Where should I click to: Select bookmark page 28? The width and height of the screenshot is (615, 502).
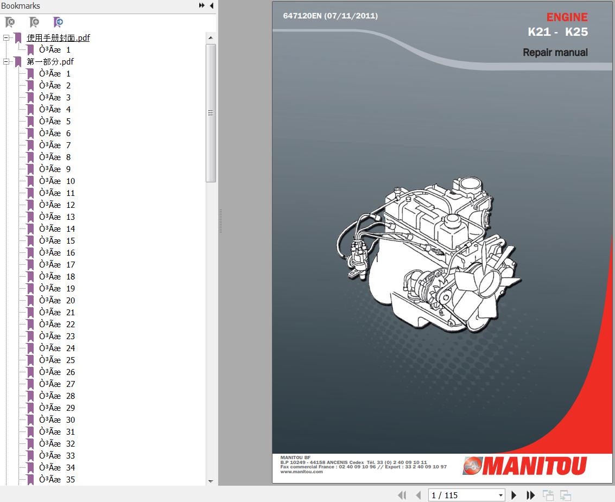point(57,396)
